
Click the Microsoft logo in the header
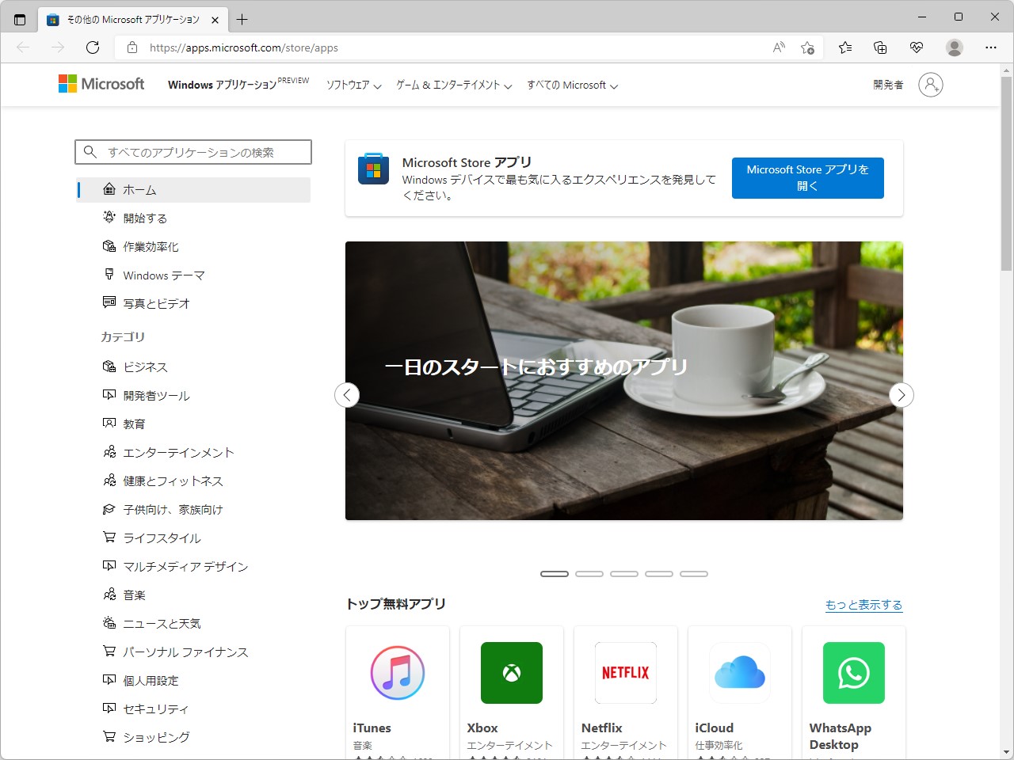click(101, 84)
